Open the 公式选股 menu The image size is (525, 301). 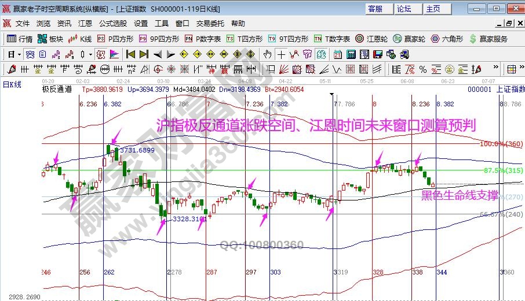click(112, 24)
